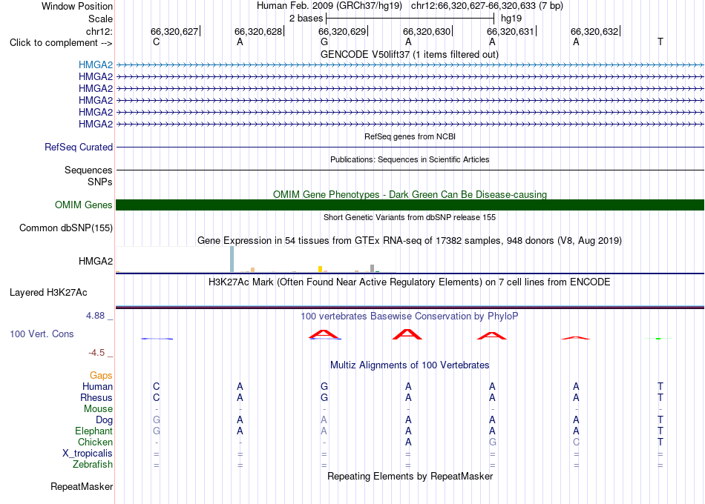Click the second HMGA2 transcript label
Viewport: 705px width, 504px height.
coord(95,76)
